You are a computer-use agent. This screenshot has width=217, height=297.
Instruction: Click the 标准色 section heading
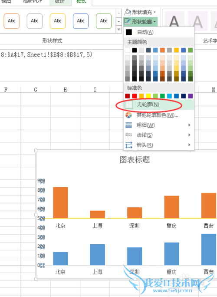[135, 88]
